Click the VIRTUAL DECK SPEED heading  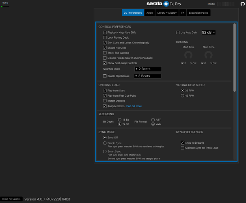[x=190, y=85]
